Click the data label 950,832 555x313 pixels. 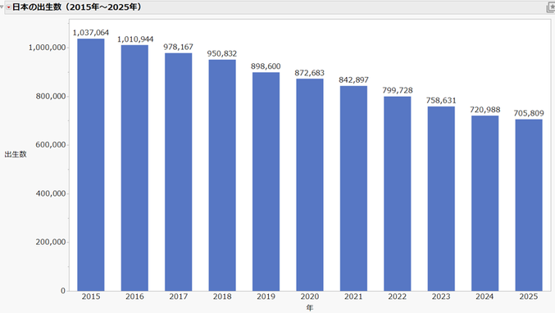click(222, 53)
